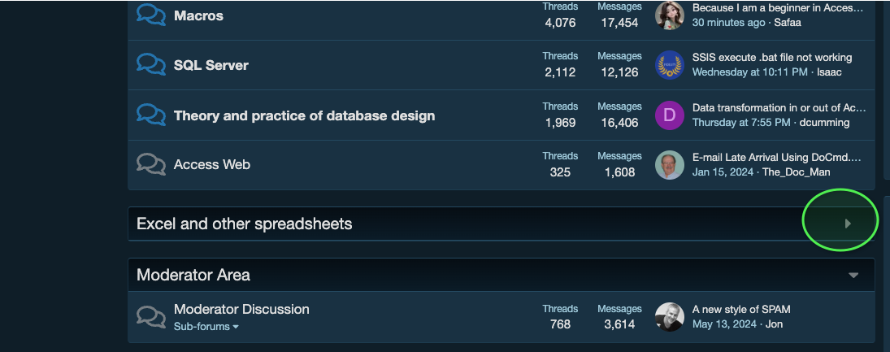890x352 pixels.
Task: Open the Access Web forum
Action: 211,165
